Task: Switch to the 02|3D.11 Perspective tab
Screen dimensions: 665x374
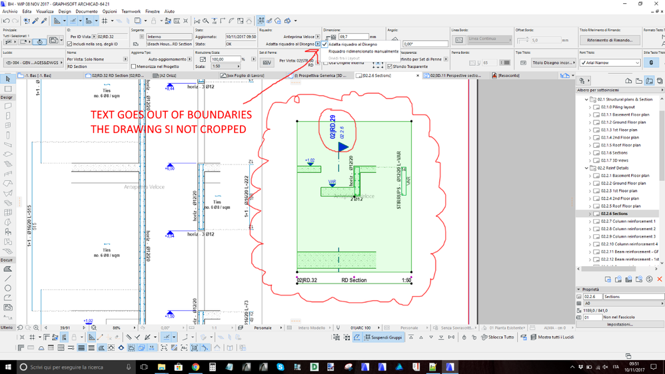Action: (x=455, y=75)
